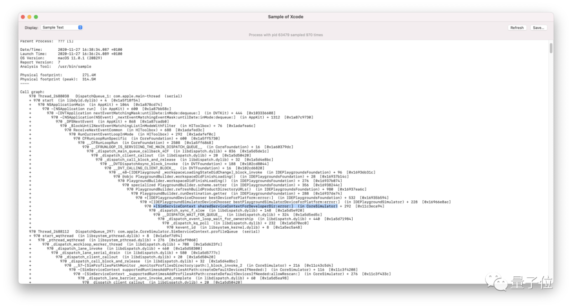572x308 pixels.
Task: Click the kevent_id libsystem_kernel line
Action: pos(234,227)
